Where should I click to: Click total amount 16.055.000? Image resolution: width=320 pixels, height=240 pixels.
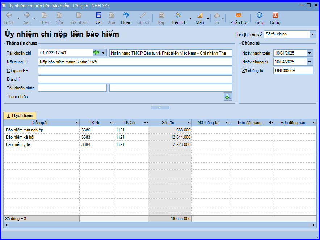pyautogui.click(x=170, y=219)
